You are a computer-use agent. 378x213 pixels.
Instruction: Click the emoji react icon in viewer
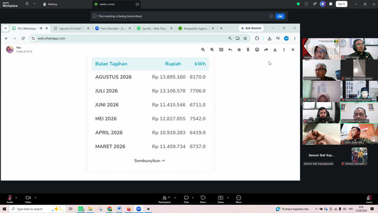(x=257, y=50)
